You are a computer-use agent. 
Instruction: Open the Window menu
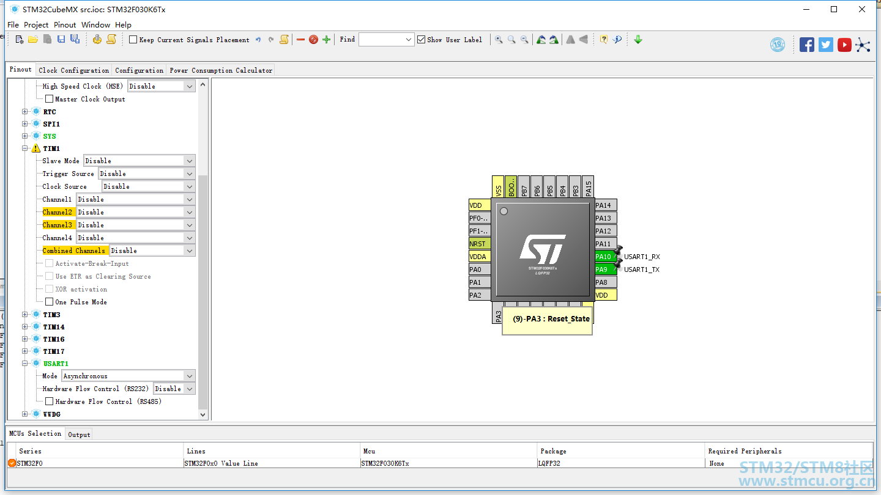tap(96, 25)
